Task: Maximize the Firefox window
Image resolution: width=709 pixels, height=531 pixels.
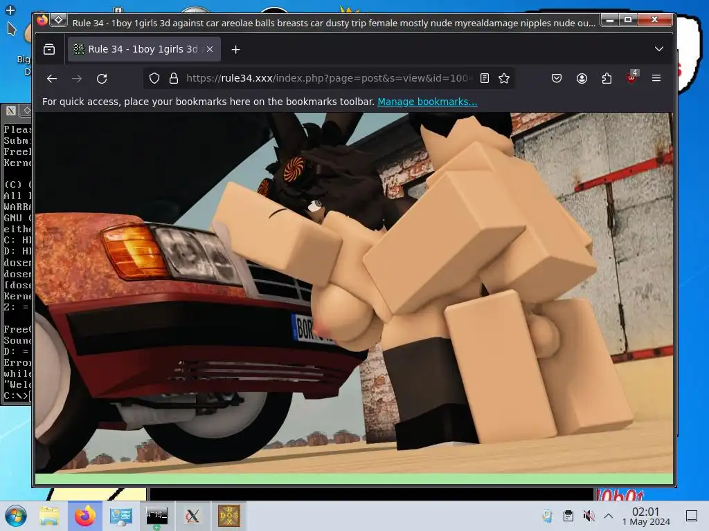Action: coord(628,19)
